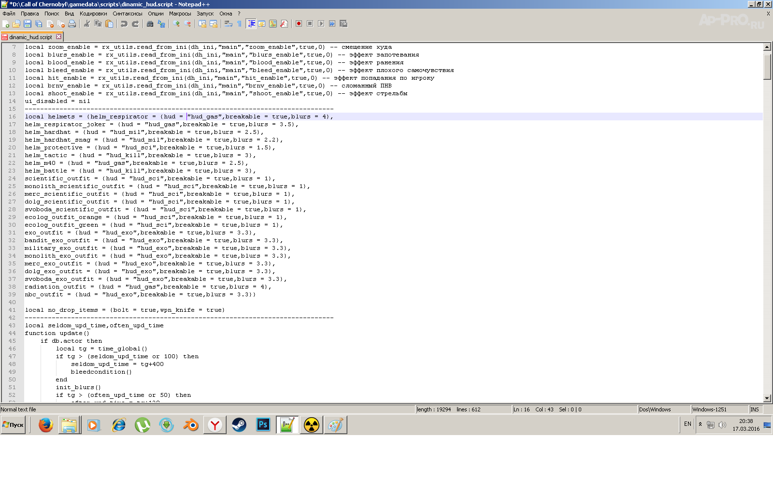The height and width of the screenshot is (495, 773).
Task: Toggle word wrap in the toolbar
Action: [229, 24]
